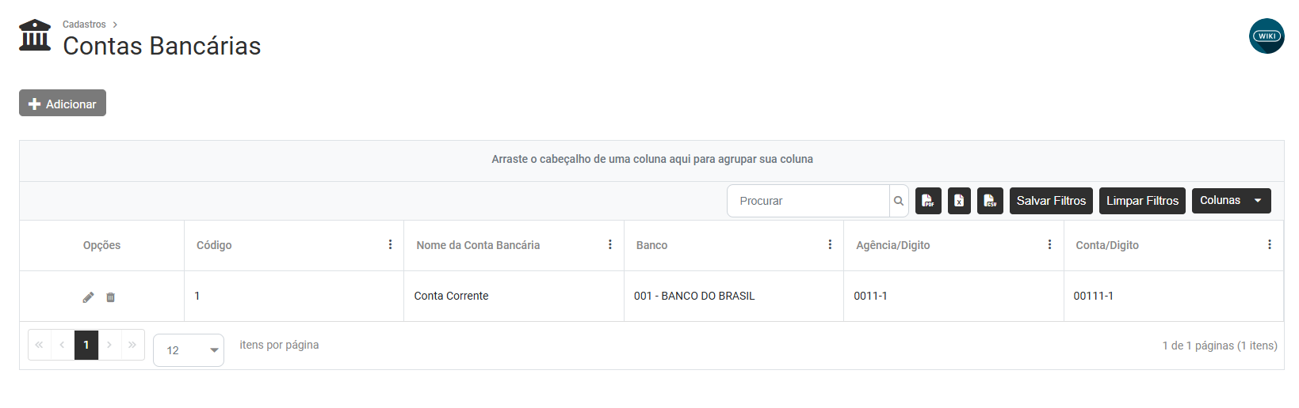The image size is (1299, 408).
Task: Delete the Conta Corrente row via trash icon
Action: (x=111, y=297)
